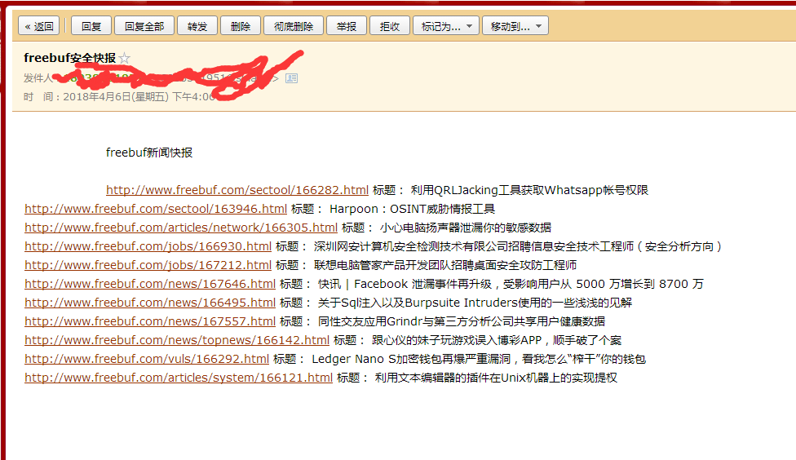796x460 pixels.
Task: Click the freebuf新闻快报 heading text
Action: tap(149, 153)
